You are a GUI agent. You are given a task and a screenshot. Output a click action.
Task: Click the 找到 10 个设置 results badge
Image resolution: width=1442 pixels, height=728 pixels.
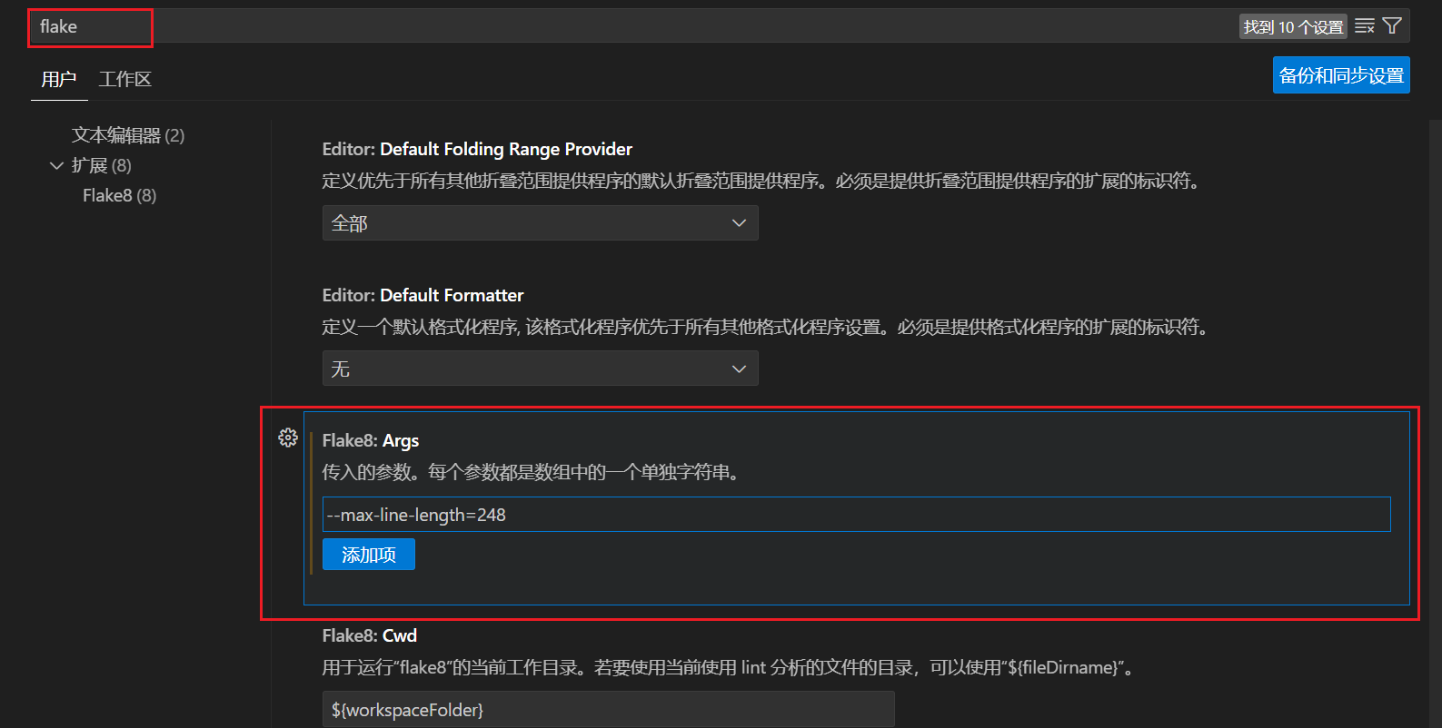pyautogui.click(x=1293, y=27)
